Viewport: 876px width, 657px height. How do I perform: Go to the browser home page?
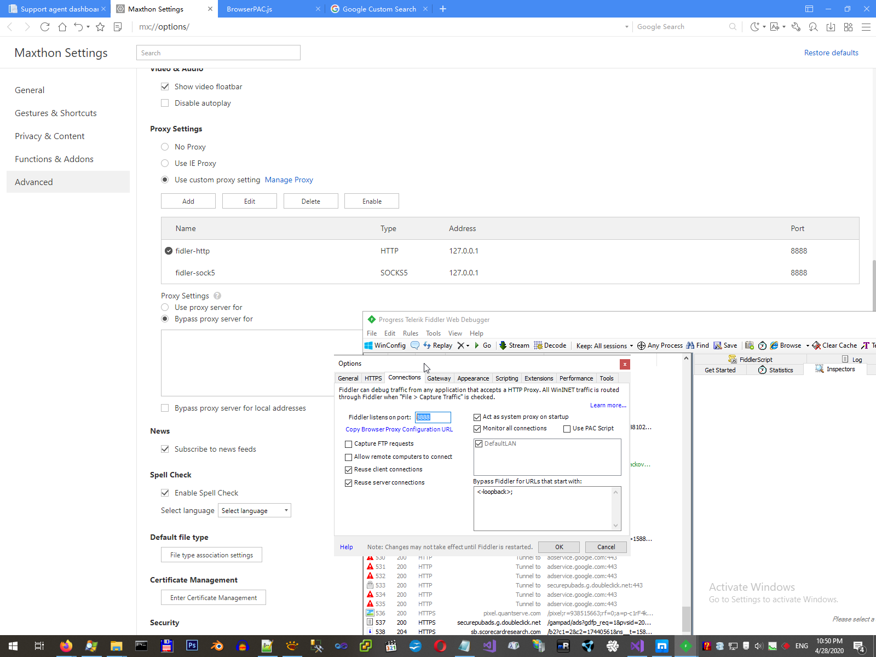point(62,27)
